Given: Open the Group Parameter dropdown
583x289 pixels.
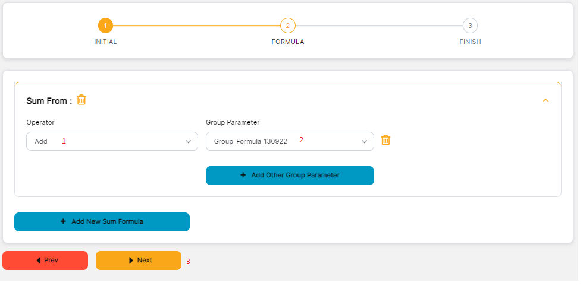Looking at the screenshot, I should pyautogui.click(x=290, y=141).
